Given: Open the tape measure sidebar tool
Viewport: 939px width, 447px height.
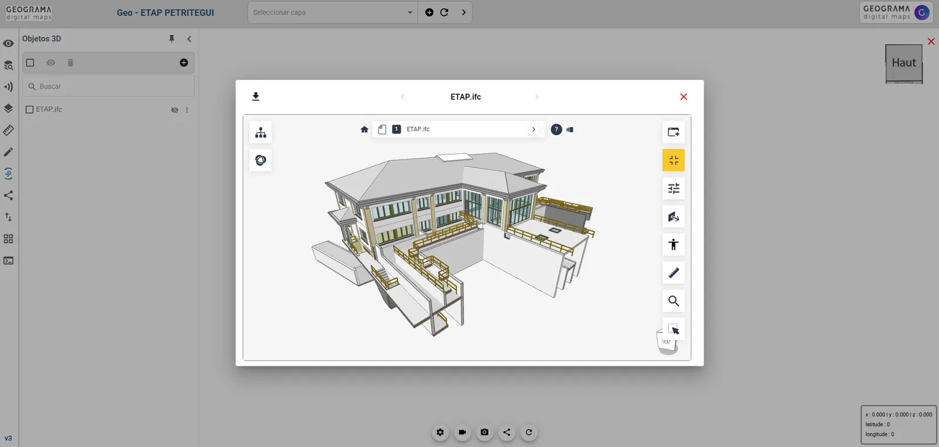Looking at the screenshot, I should coord(8,130).
